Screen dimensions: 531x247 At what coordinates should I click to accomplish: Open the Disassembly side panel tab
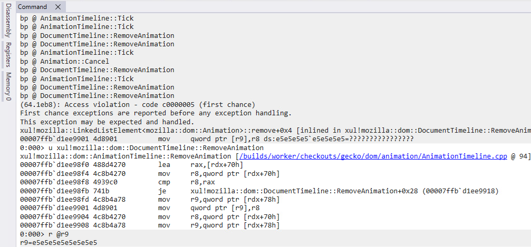click(8, 19)
